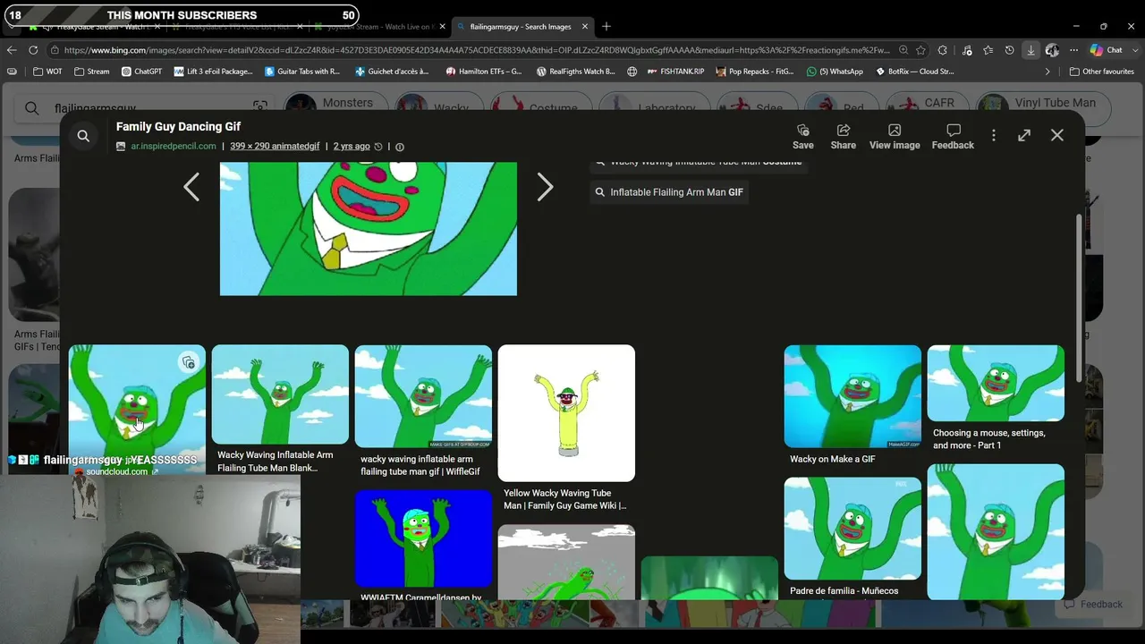Viewport: 1145px width, 644px height.
Task: Click the Save image icon
Action: tap(802, 136)
